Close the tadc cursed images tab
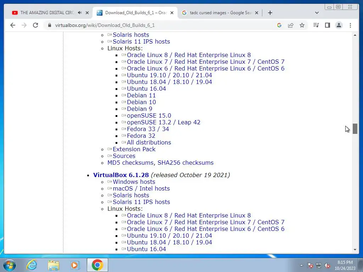 [257, 13]
